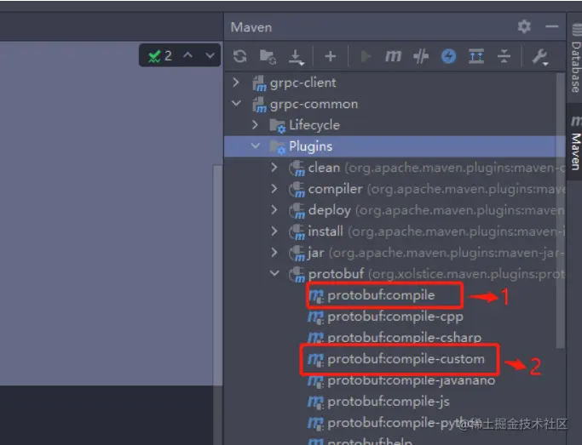Collapse the Plugins node

tap(256, 146)
